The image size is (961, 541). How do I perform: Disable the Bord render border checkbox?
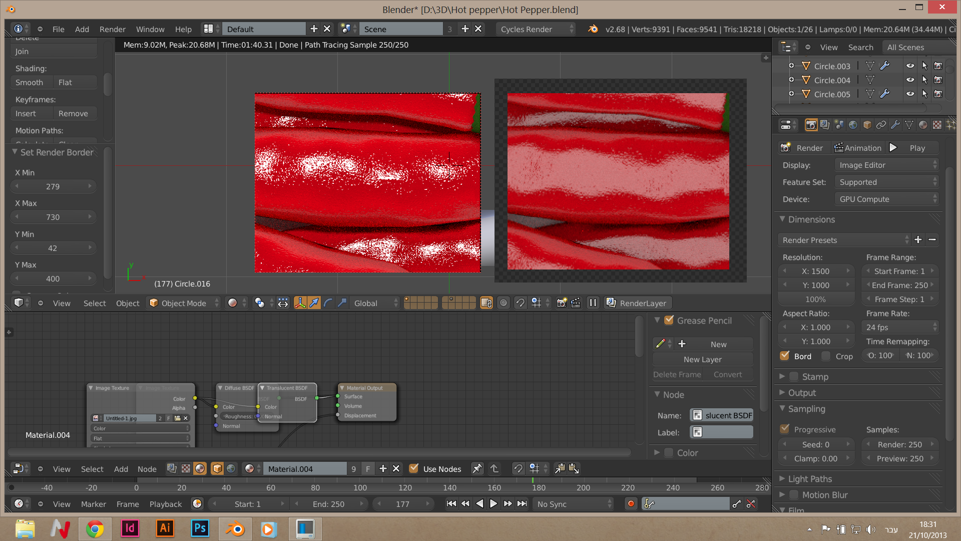pos(785,356)
